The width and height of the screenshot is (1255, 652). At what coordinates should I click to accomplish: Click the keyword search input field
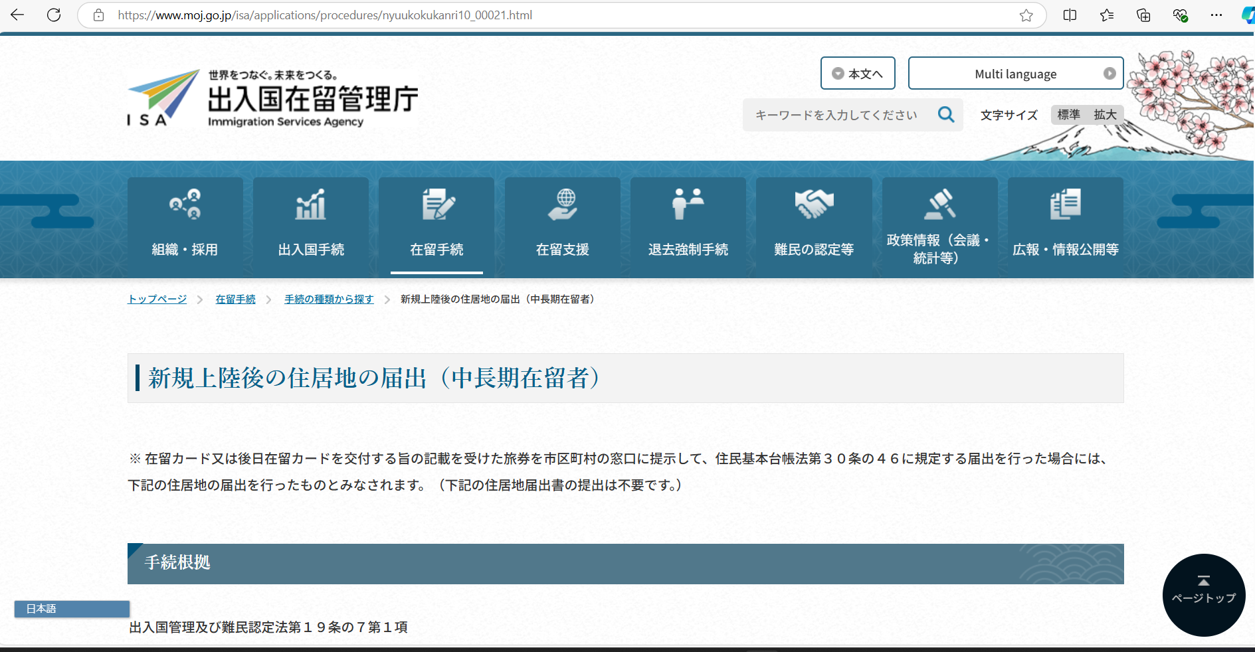(837, 115)
